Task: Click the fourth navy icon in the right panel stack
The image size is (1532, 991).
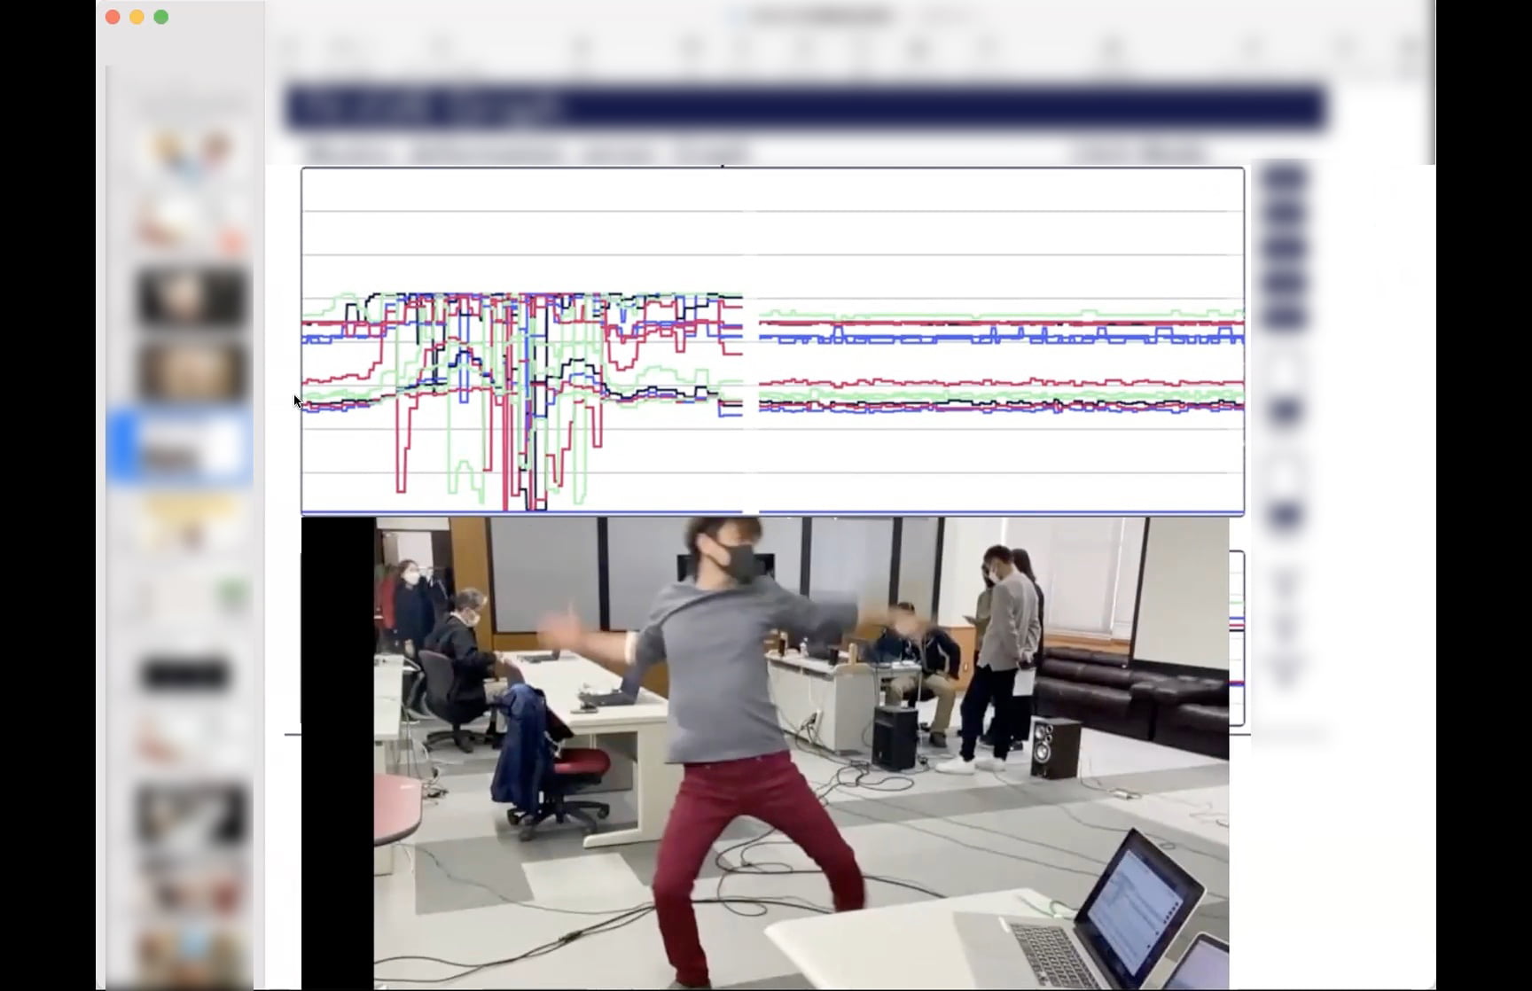Action: point(1283,279)
